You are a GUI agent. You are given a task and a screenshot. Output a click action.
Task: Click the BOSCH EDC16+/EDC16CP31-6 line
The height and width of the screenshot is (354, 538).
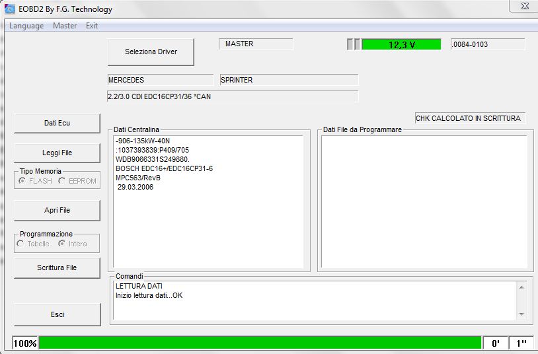point(164,169)
